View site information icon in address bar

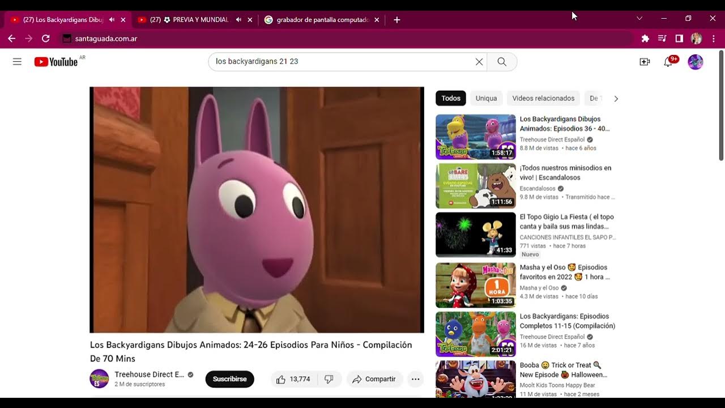tap(67, 39)
